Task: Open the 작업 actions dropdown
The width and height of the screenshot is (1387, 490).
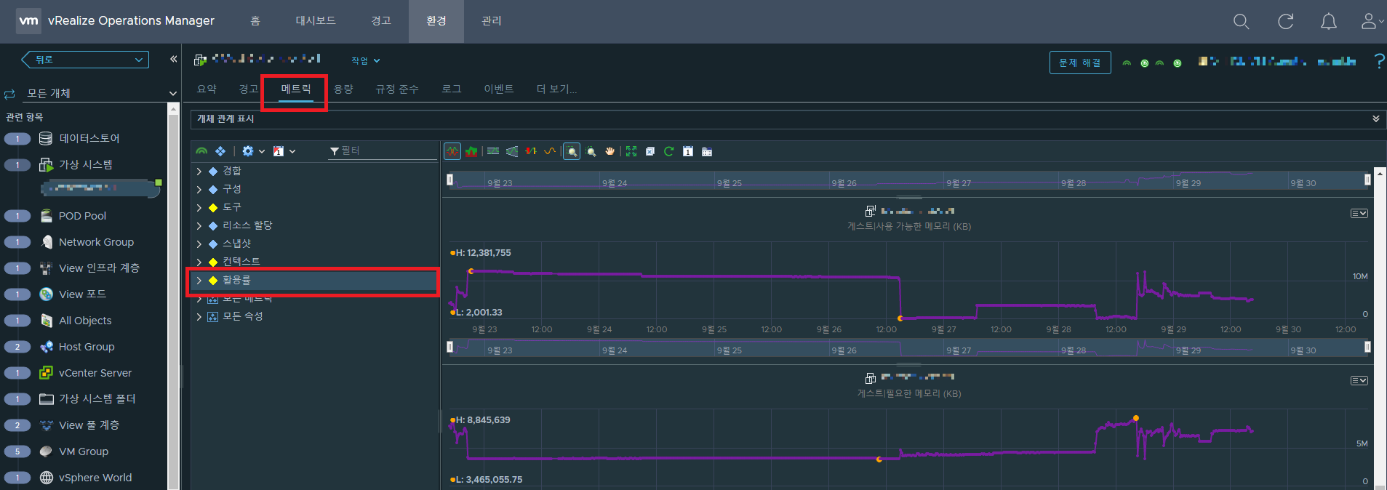Action: coord(365,61)
